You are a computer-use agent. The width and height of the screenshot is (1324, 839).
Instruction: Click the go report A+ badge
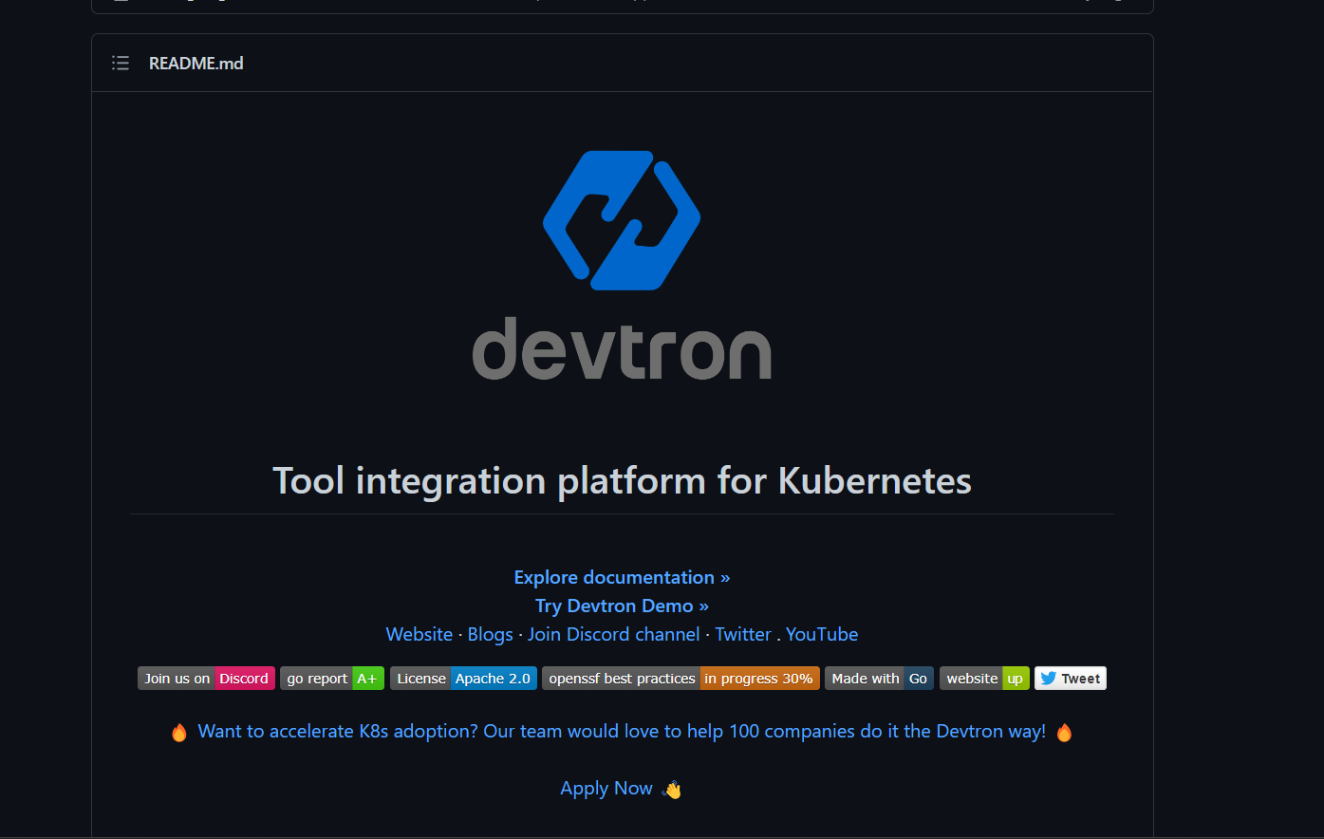332,679
